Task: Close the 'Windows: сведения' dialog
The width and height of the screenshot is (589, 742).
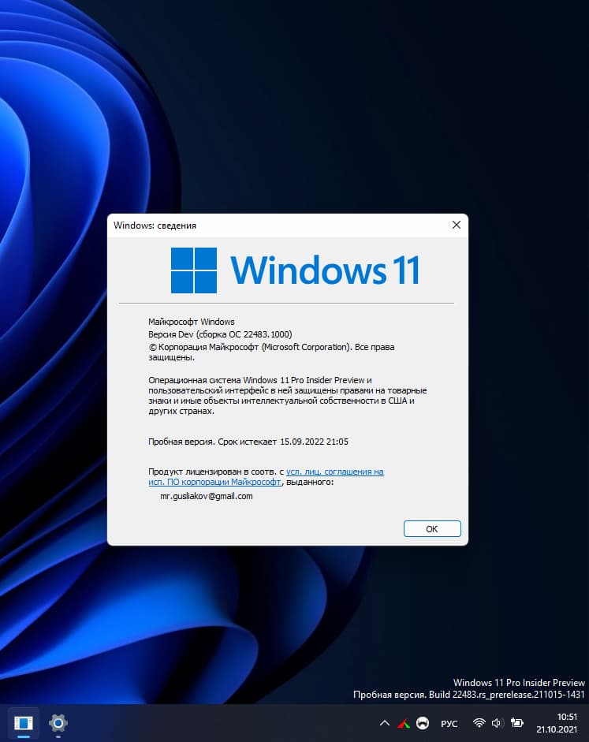Action: [456, 225]
